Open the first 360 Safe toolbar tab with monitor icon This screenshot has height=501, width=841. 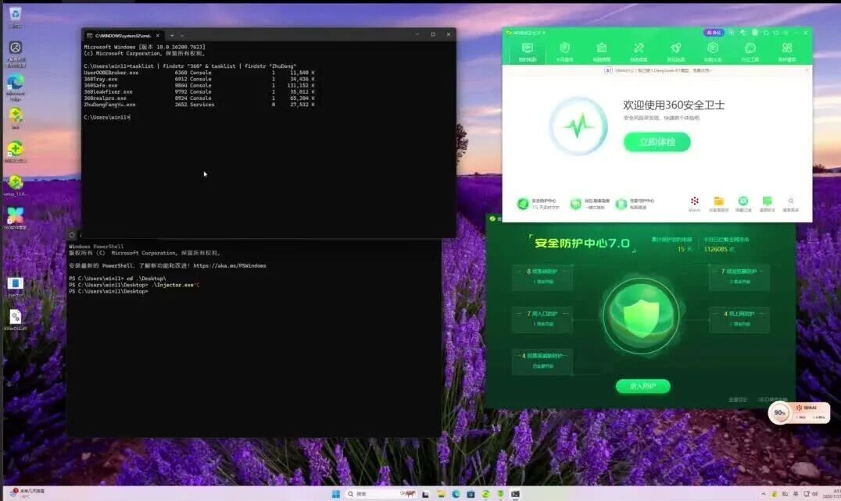click(528, 52)
